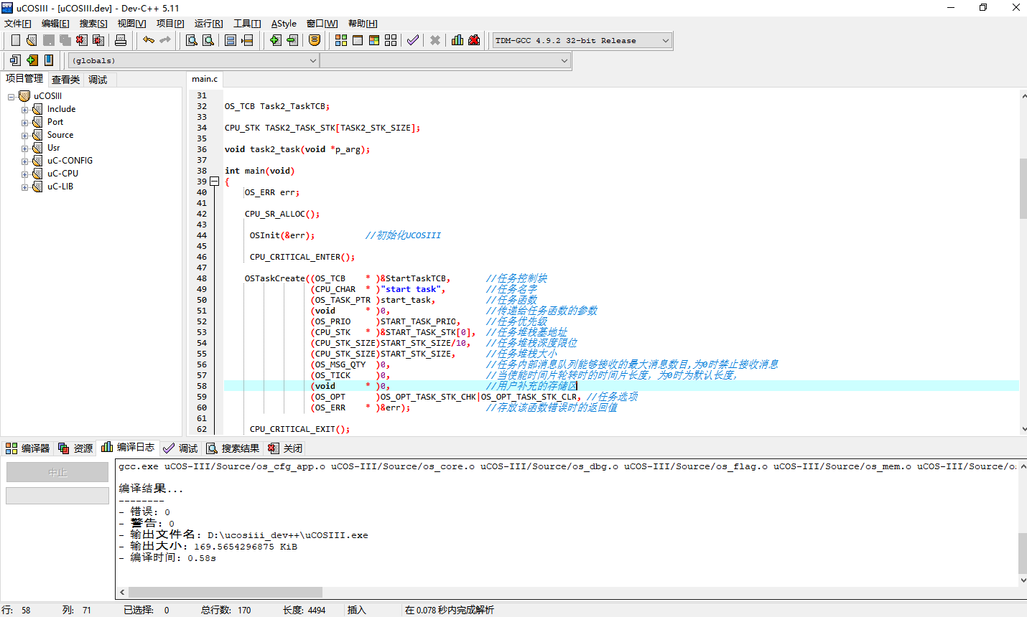Open Find with the magnifier icon
This screenshot has width=1027, height=617.
click(x=192, y=40)
